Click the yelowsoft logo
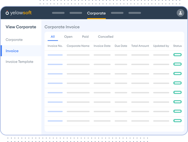188x142 pixels. pos(18,13)
